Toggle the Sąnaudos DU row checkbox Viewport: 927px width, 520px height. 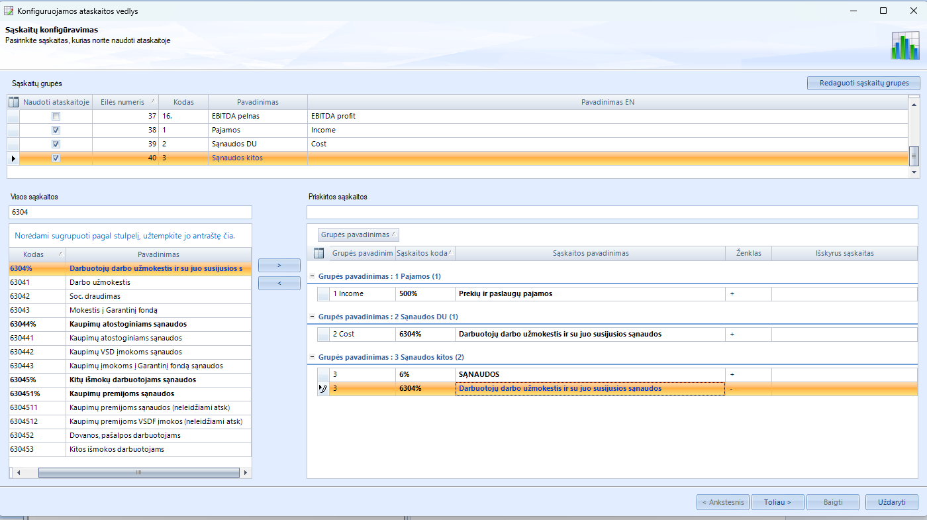pyautogui.click(x=56, y=144)
